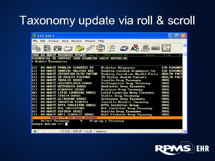Click the DM AUDIT TB HEALTH FACTORS row
215x161 pixels.
pos(107,77)
